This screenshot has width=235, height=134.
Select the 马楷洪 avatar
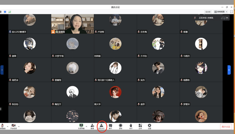(x=201, y=44)
